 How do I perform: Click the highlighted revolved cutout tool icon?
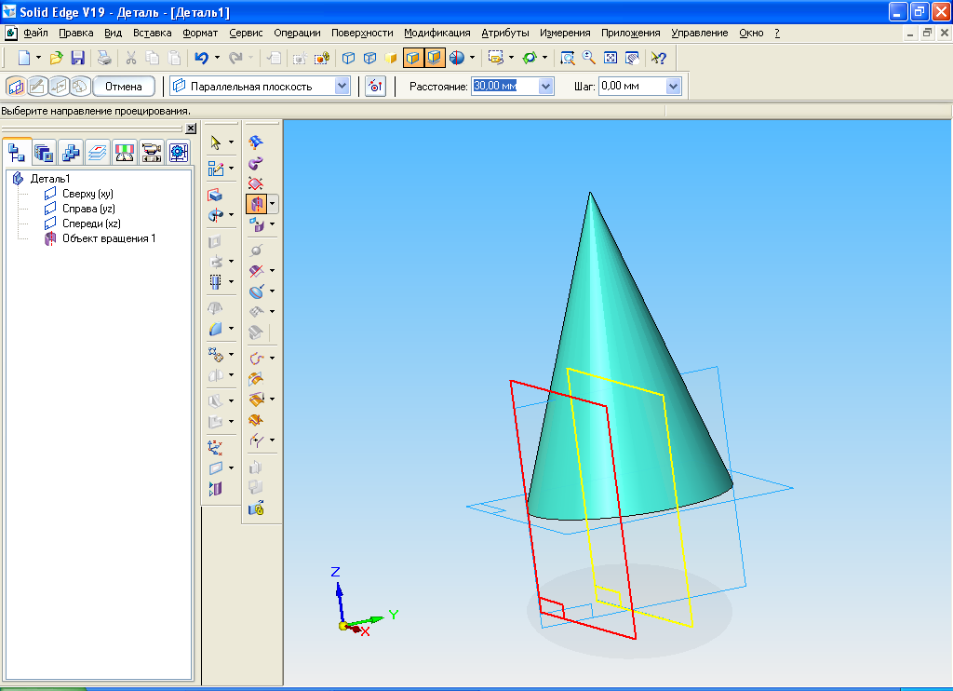(256, 203)
